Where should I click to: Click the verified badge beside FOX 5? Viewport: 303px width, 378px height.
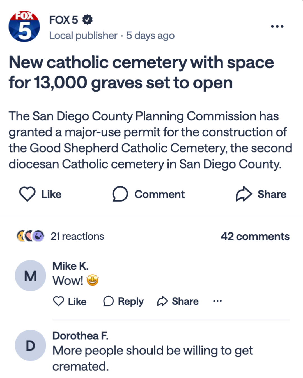pos(87,20)
